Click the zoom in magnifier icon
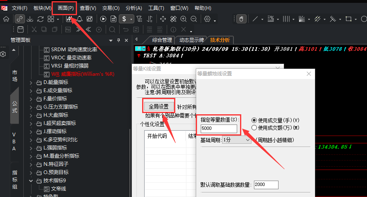 [x=183, y=19]
